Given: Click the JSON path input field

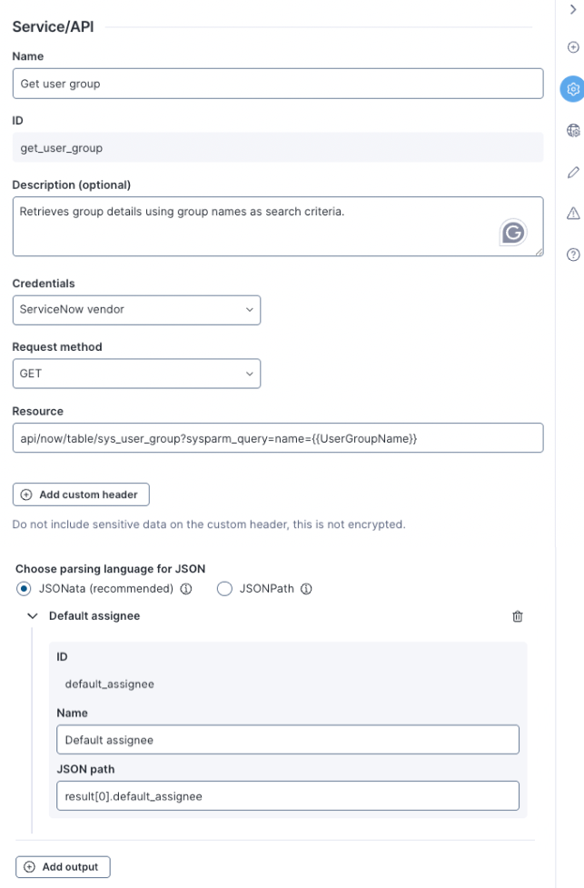Looking at the screenshot, I should pos(287,795).
